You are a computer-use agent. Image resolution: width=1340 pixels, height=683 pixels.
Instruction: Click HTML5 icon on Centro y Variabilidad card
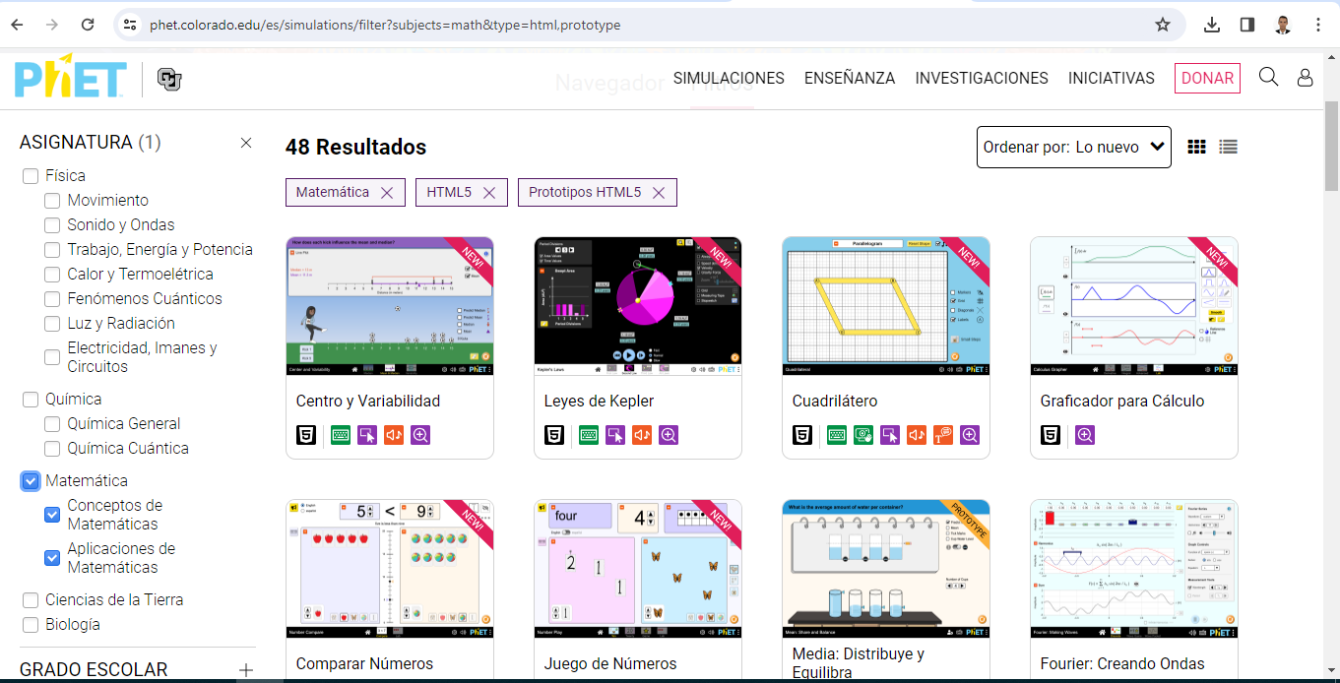(306, 434)
